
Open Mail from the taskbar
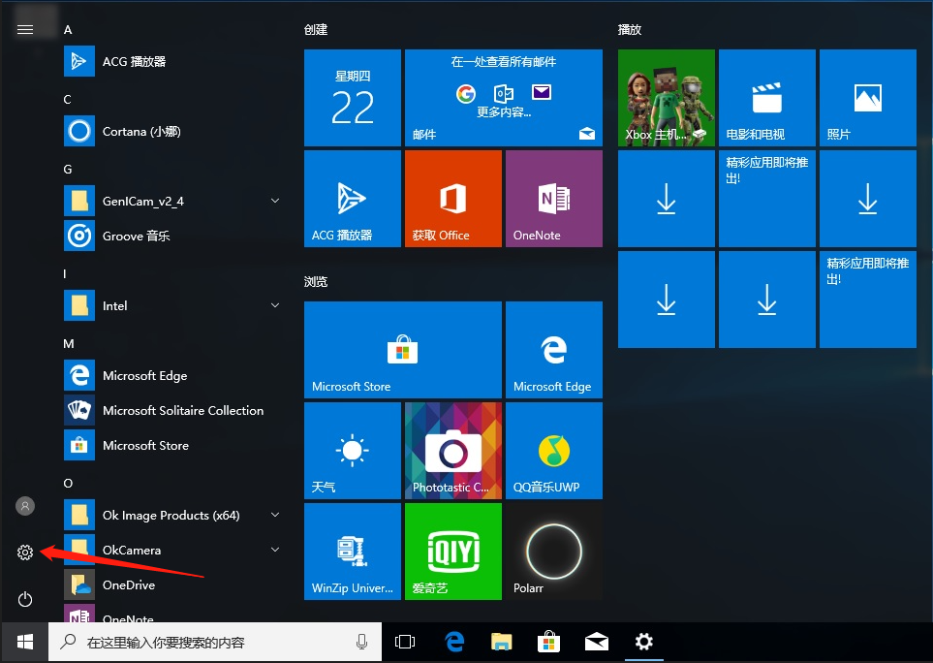point(596,642)
